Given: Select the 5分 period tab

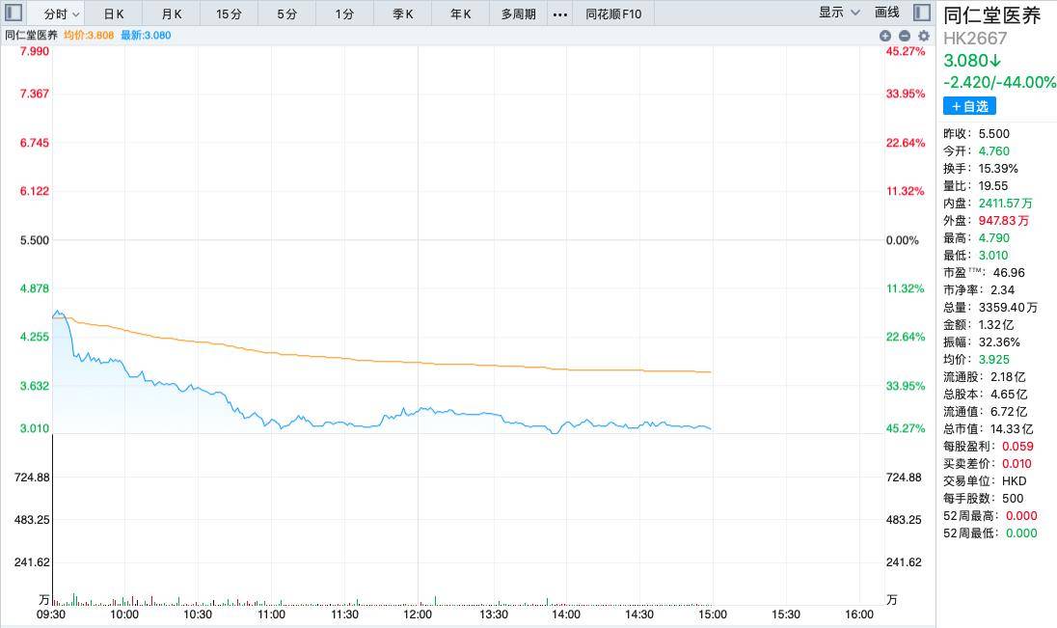Looking at the screenshot, I should (x=286, y=14).
